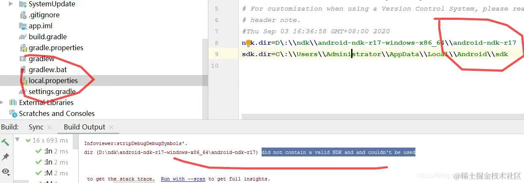Click the gradlew.bat file icon

22,70
